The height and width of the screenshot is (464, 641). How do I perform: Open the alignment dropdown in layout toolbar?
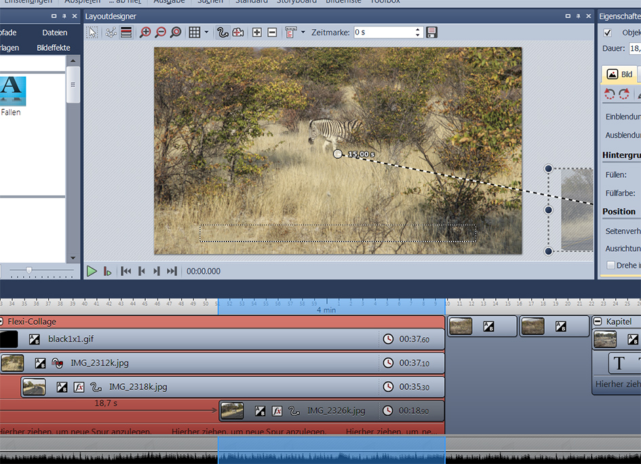coord(303,33)
